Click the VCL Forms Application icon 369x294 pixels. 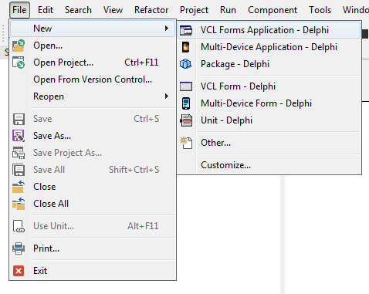coord(186,30)
